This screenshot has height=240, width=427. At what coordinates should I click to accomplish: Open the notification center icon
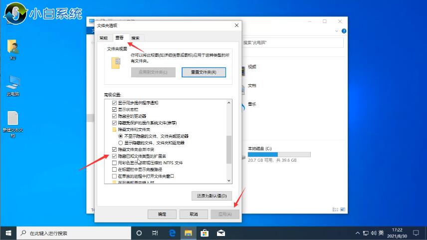pyautogui.click(x=416, y=233)
